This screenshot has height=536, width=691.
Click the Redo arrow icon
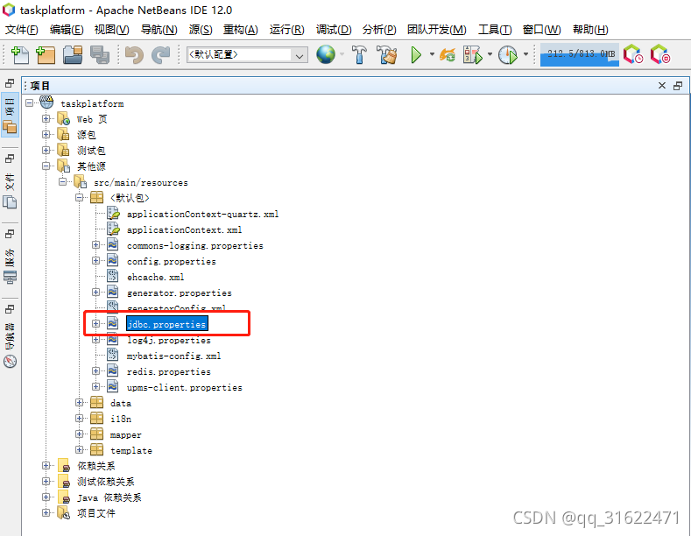(160, 55)
